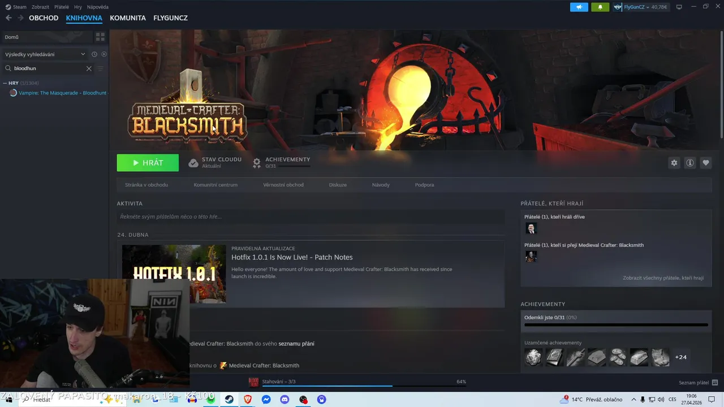Open Věrnostní obchod link

point(283,185)
